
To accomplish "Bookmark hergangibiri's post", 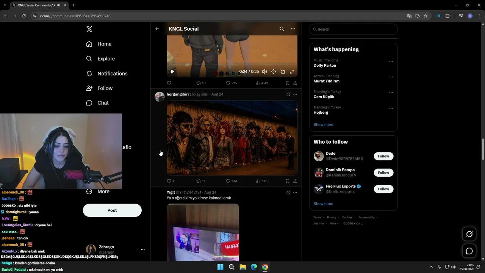I will (288, 181).
